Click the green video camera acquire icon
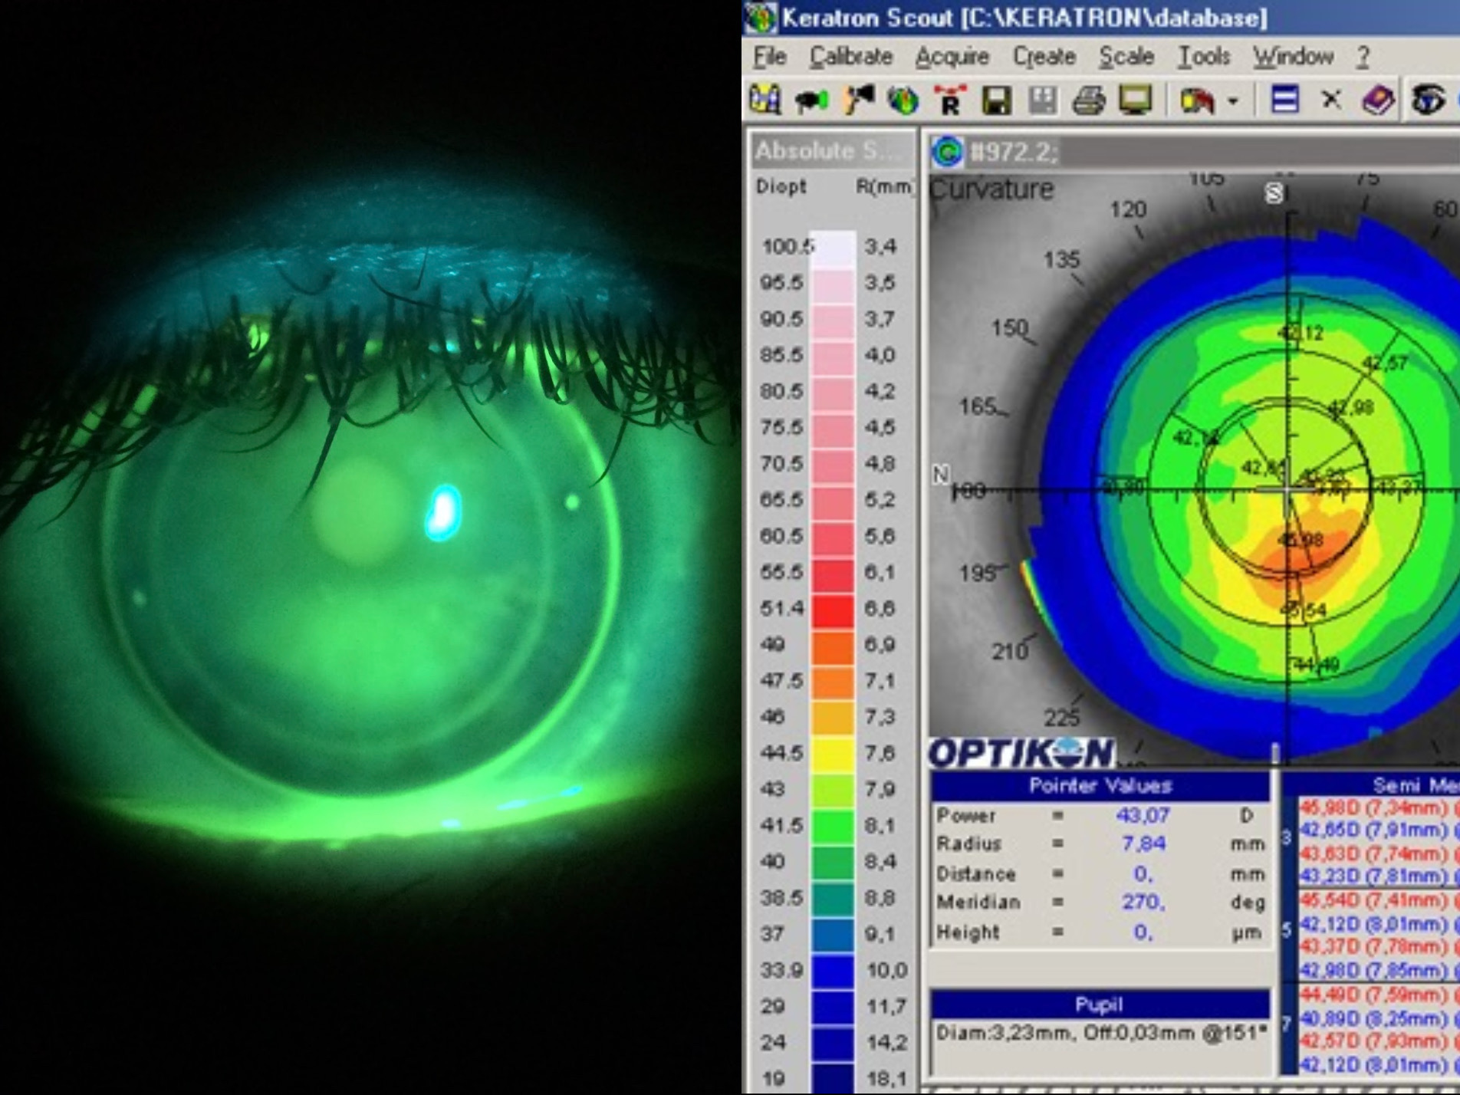The height and width of the screenshot is (1095, 1460). 811,100
